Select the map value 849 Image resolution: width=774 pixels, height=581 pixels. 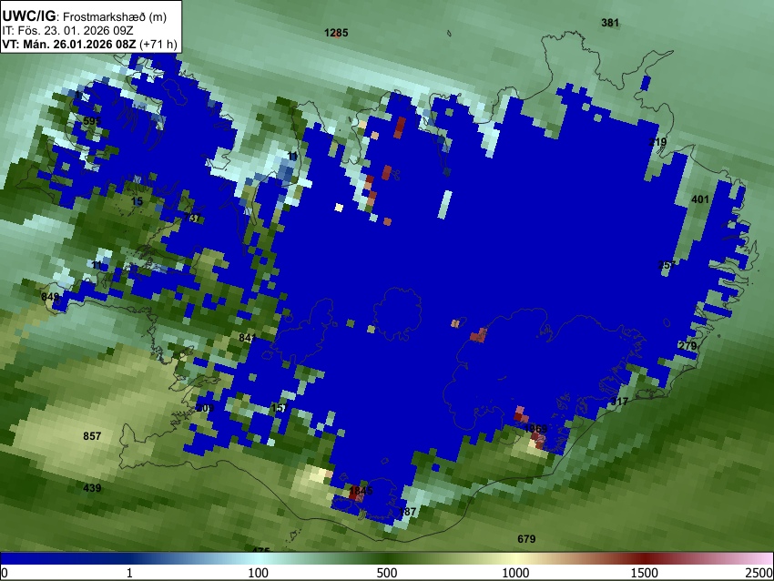point(50,297)
